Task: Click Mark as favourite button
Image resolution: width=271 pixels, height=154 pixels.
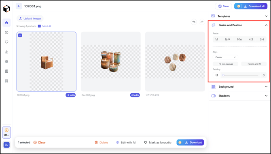Action: pos(157,142)
